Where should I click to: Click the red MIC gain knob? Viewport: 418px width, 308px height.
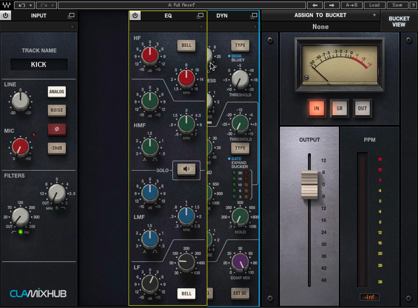pyautogui.click(x=20, y=147)
